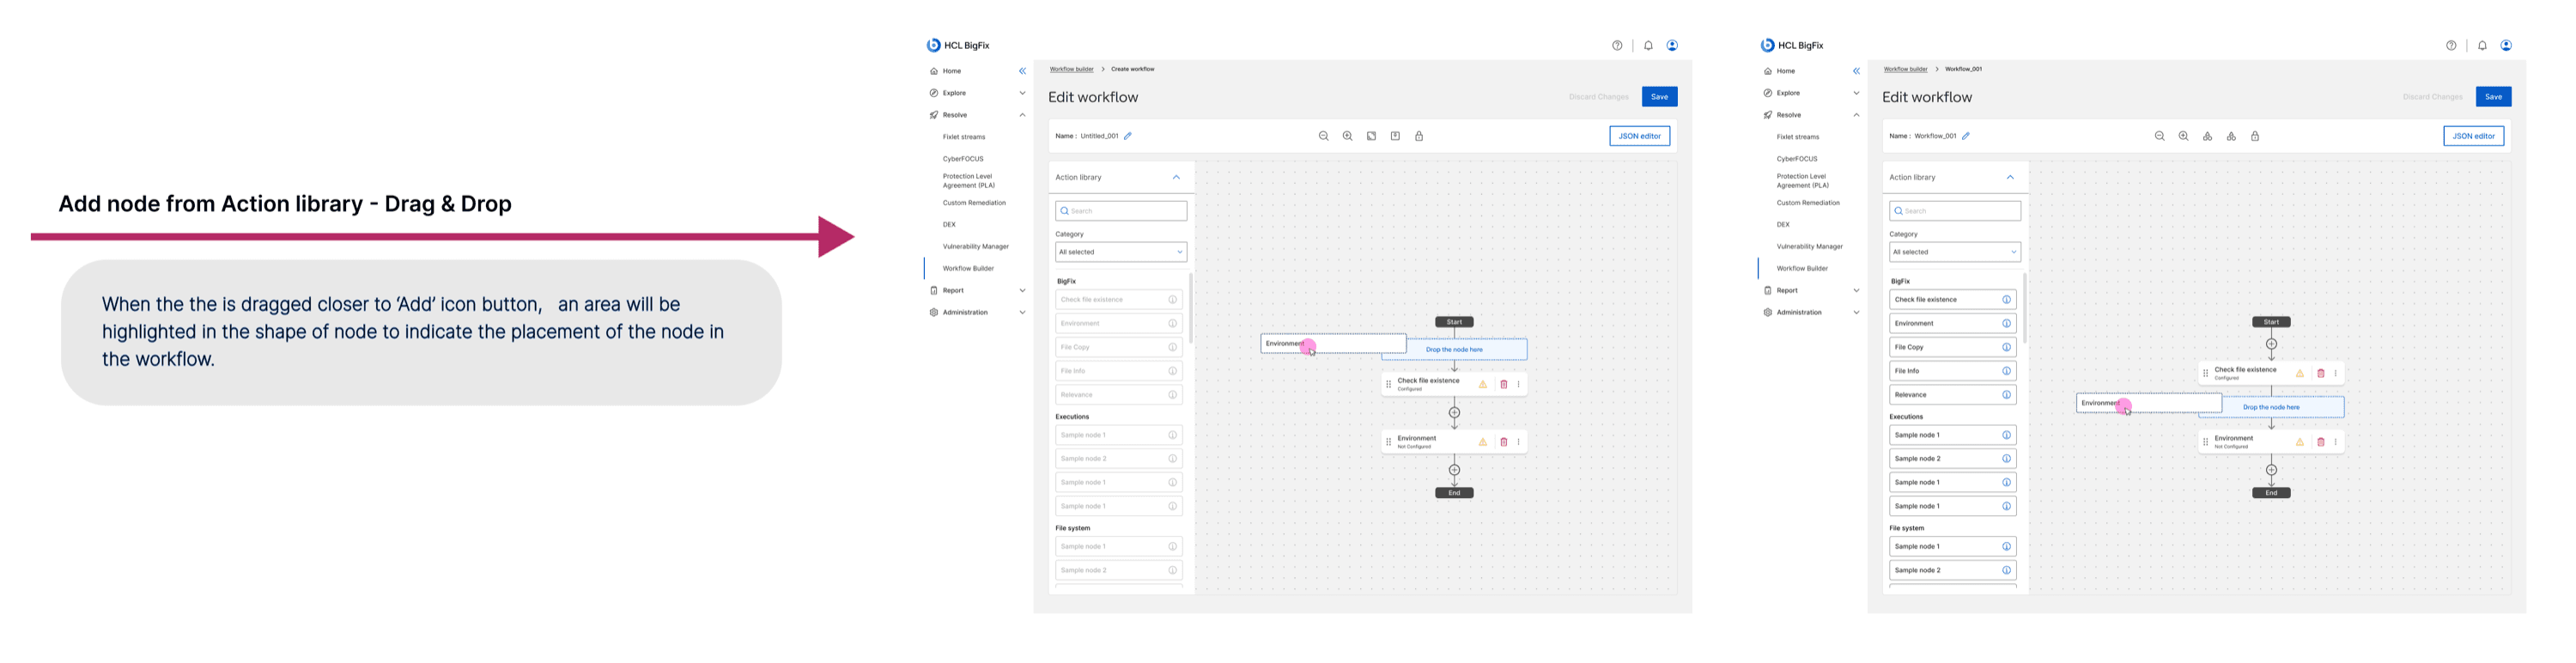Open Vulnerability Manager on Workflow_001 screen
The width and height of the screenshot is (2576, 663).
point(1809,247)
